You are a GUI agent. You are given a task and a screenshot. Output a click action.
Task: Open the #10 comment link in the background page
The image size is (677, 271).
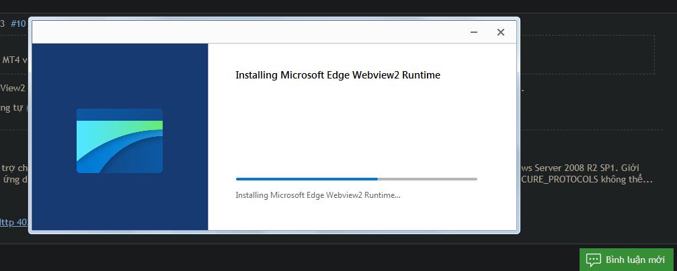18,23
